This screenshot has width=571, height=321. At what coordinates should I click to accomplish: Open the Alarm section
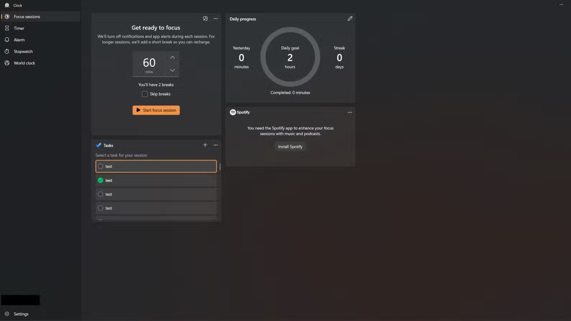19,40
